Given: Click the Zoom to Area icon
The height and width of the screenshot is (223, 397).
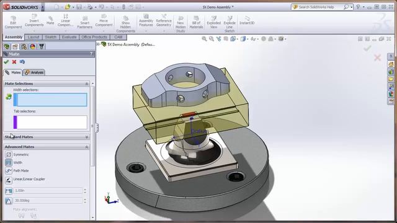Looking at the screenshot, I should 211,38.
